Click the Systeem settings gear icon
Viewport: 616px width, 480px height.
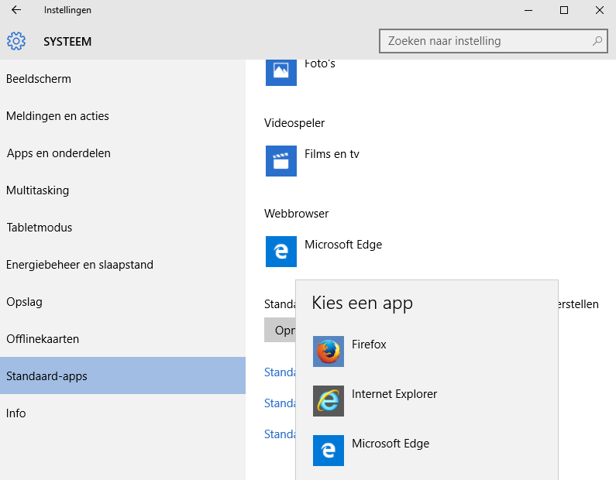click(16, 41)
